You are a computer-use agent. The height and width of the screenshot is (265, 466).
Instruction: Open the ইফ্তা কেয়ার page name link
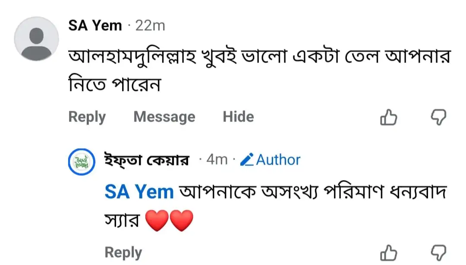click(147, 161)
